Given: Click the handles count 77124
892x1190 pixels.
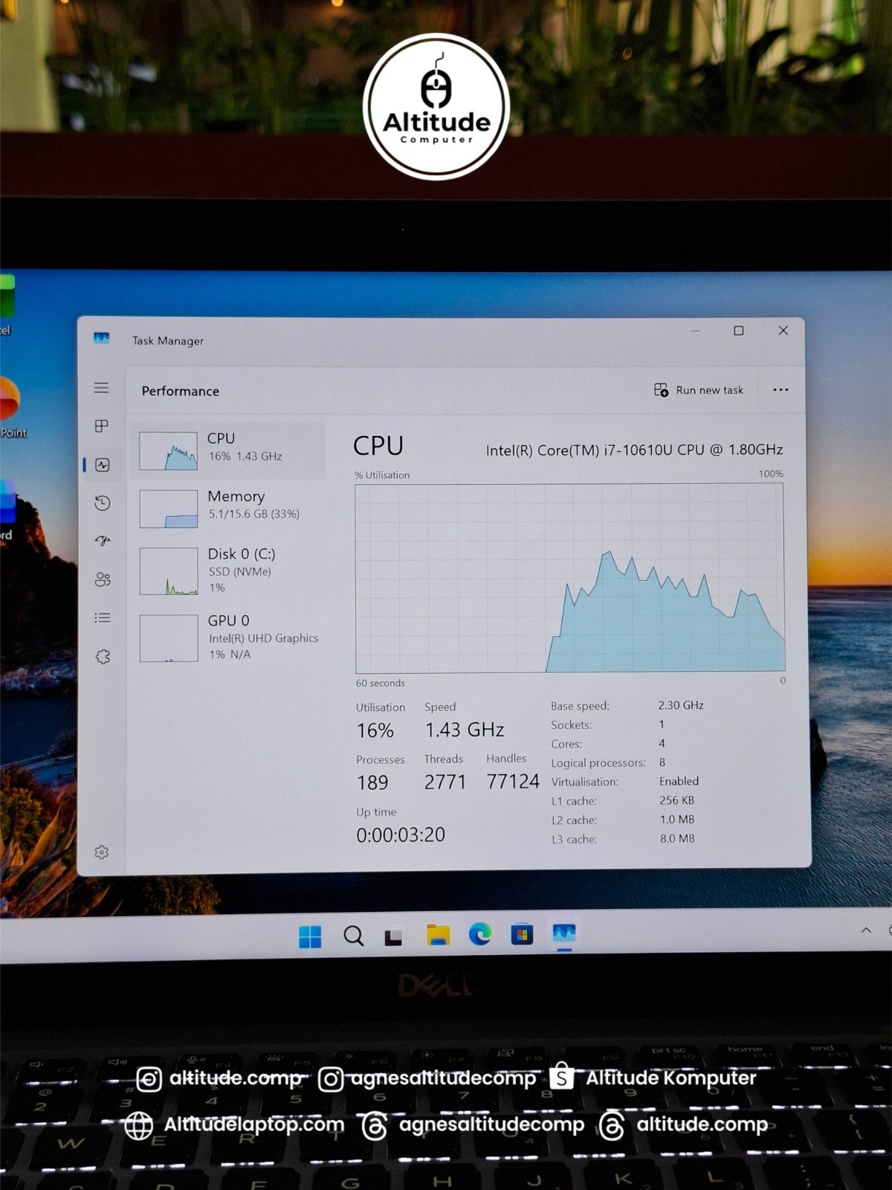Looking at the screenshot, I should [513, 781].
